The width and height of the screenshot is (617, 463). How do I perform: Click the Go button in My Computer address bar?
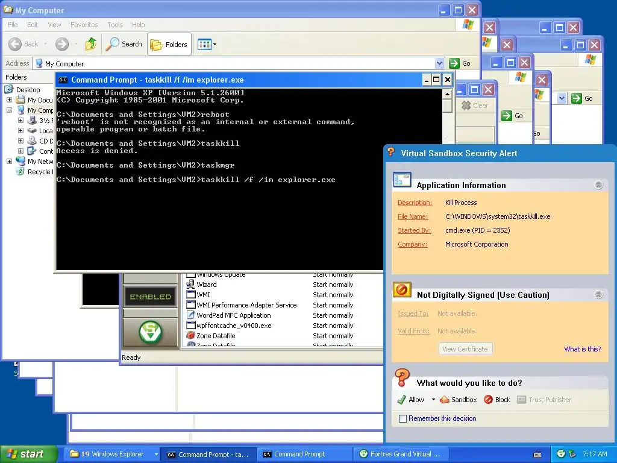point(460,63)
